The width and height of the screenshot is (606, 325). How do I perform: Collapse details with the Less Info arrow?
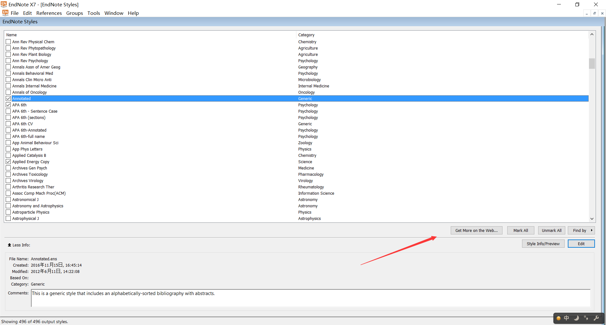9,245
